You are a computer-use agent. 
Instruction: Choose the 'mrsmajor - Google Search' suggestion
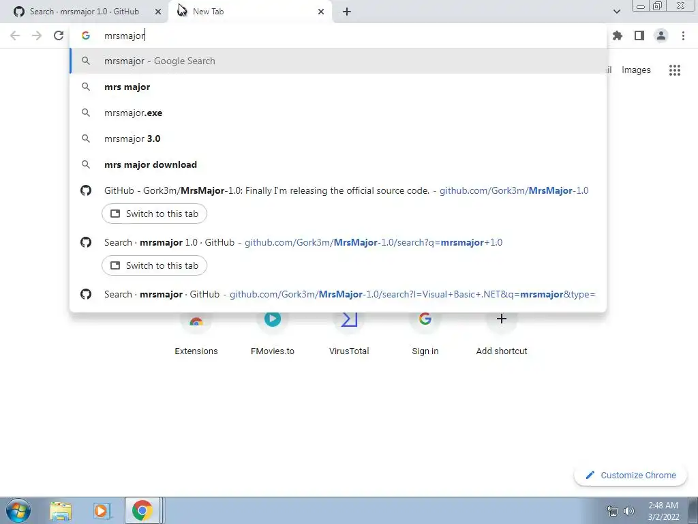click(x=338, y=61)
